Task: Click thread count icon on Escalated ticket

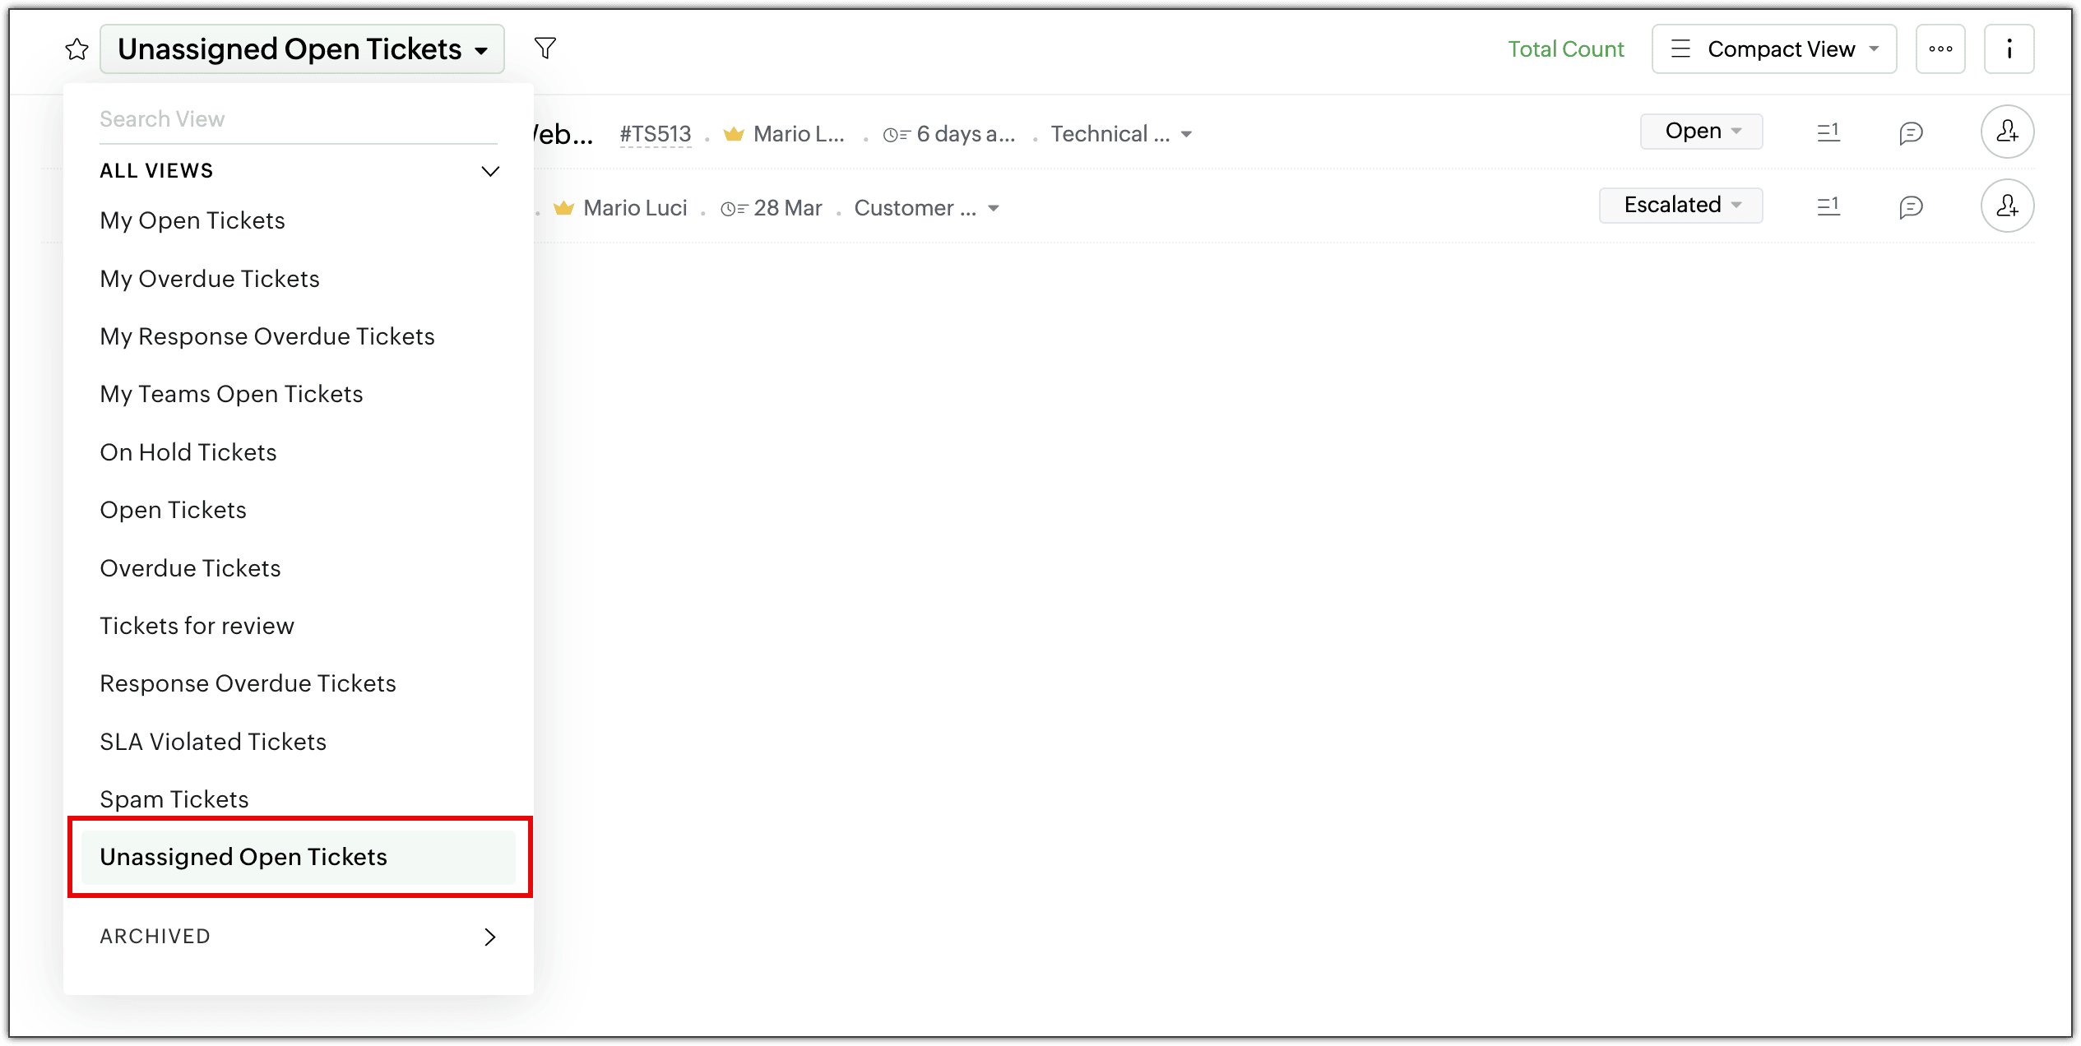Action: [1828, 206]
